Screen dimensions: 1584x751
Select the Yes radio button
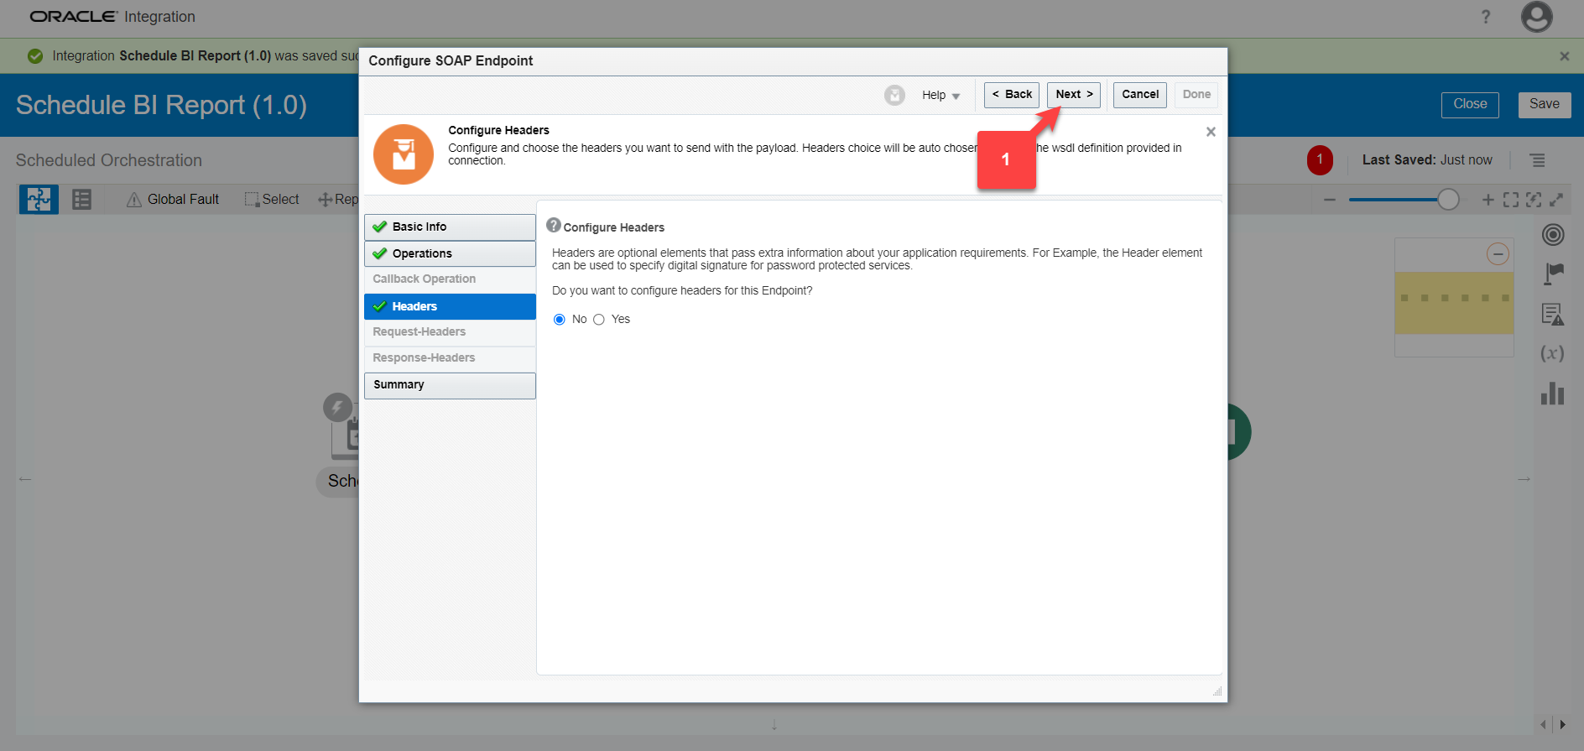(599, 320)
